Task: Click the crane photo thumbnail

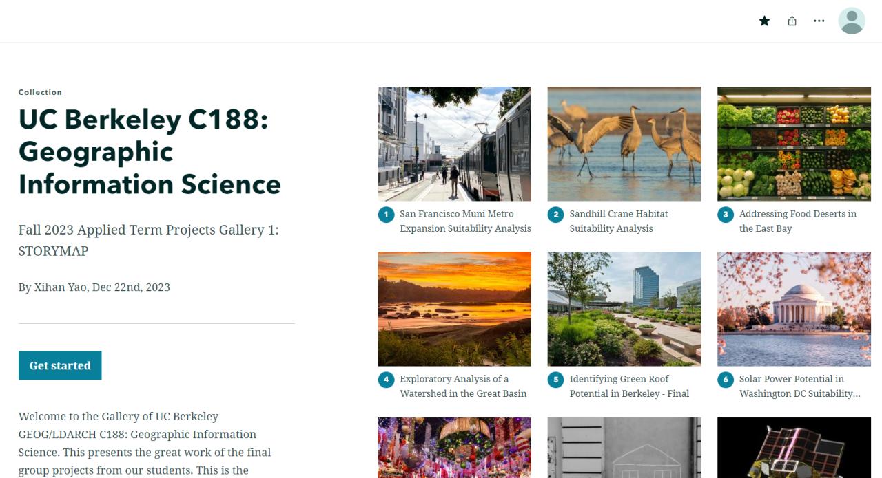Action: tap(624, 143)
